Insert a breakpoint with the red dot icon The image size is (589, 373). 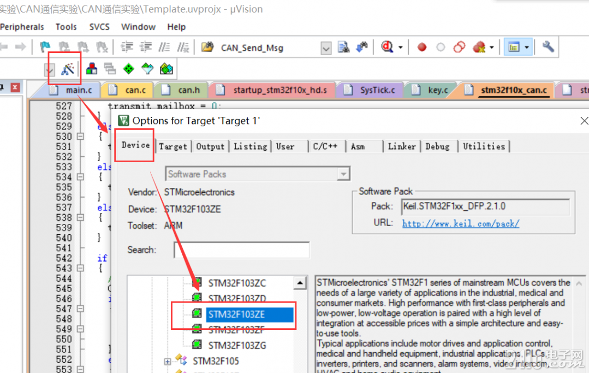coord(422,47)
